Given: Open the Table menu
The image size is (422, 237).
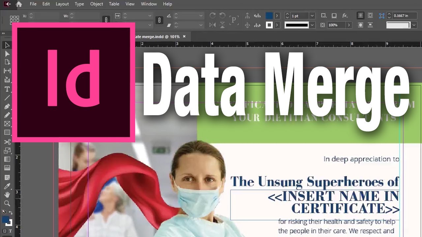Looking at the screenshot, I should 114,4.
